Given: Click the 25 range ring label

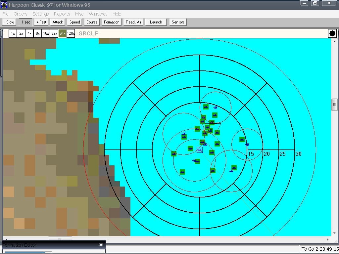Looking at the screenshot, I should tap(283, 154).
